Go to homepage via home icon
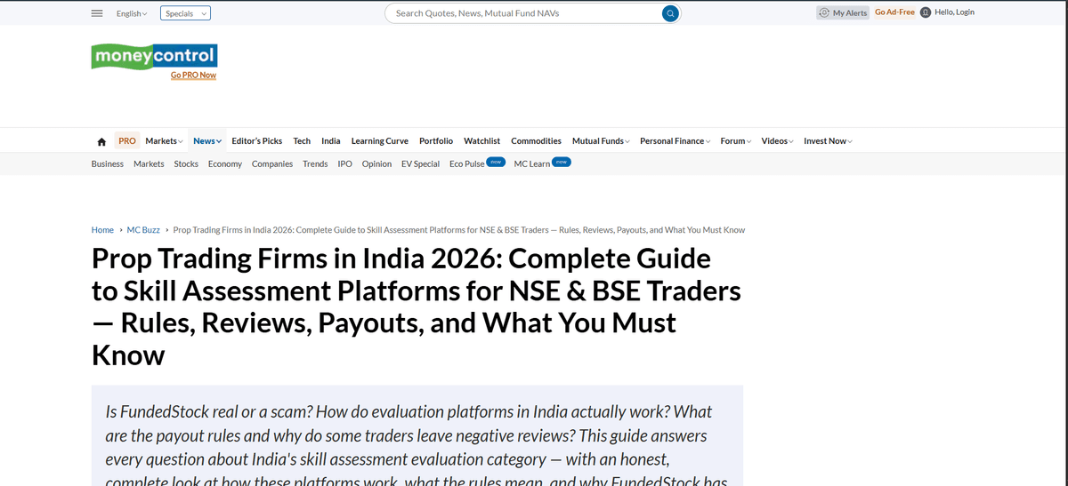The image size is (1068, 486). [101, 141]
